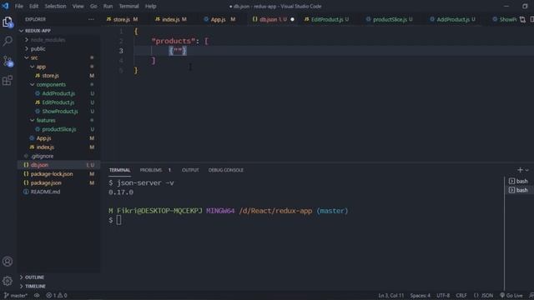Open package.json in the file tree
This screenshot has width=534, height=300.
point(59,183)
